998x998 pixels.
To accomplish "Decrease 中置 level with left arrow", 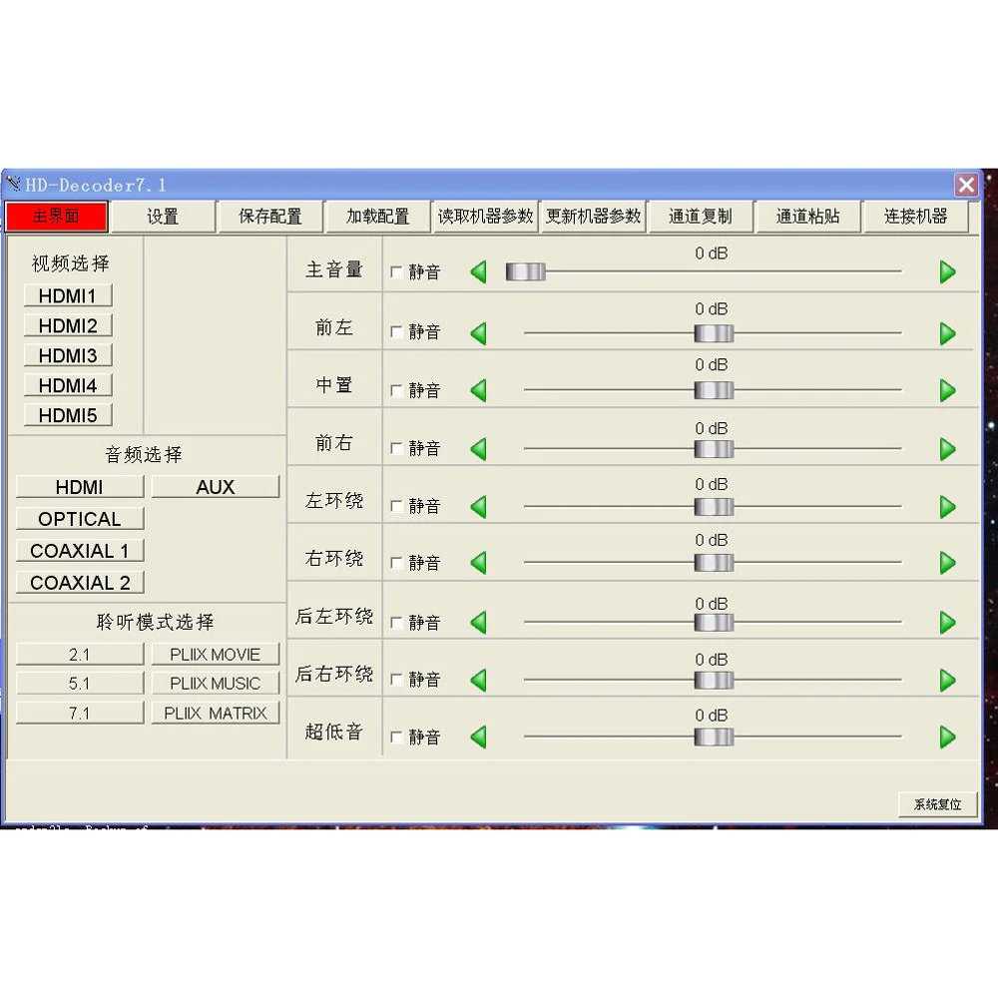I will point(479,389).
